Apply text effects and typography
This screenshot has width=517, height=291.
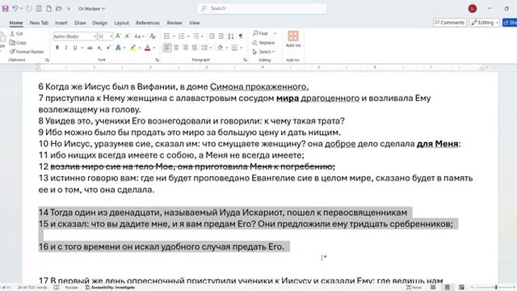click(118, 48)
